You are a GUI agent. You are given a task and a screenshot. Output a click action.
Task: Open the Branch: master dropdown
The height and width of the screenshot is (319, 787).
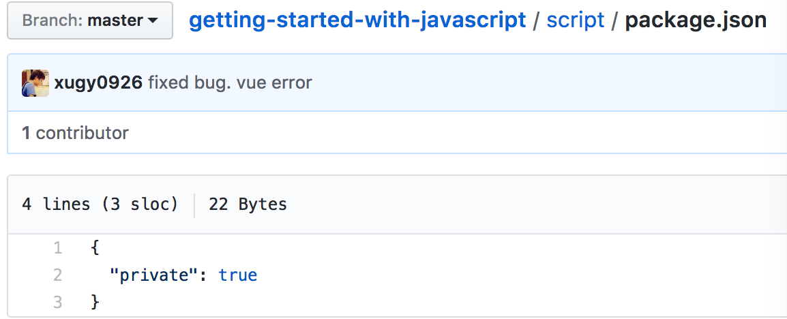(x=89, y=20)
